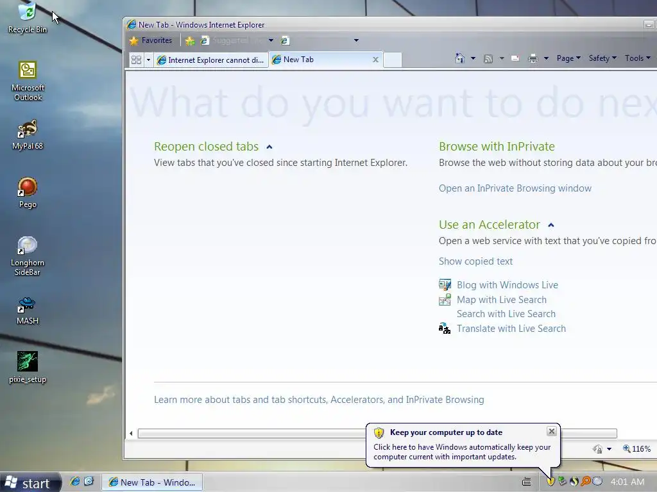
Task: Select the pixie_setup desktop icon
Action: point(28,367)
